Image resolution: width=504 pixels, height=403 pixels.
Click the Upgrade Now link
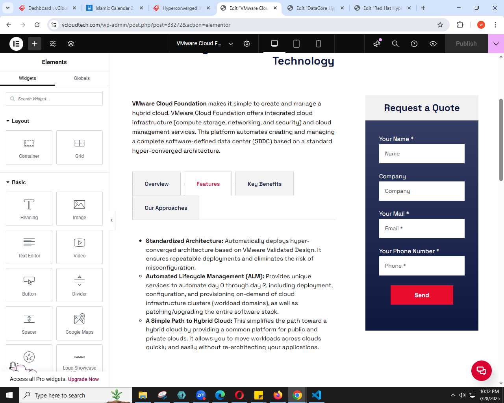(x=83, y=379)
